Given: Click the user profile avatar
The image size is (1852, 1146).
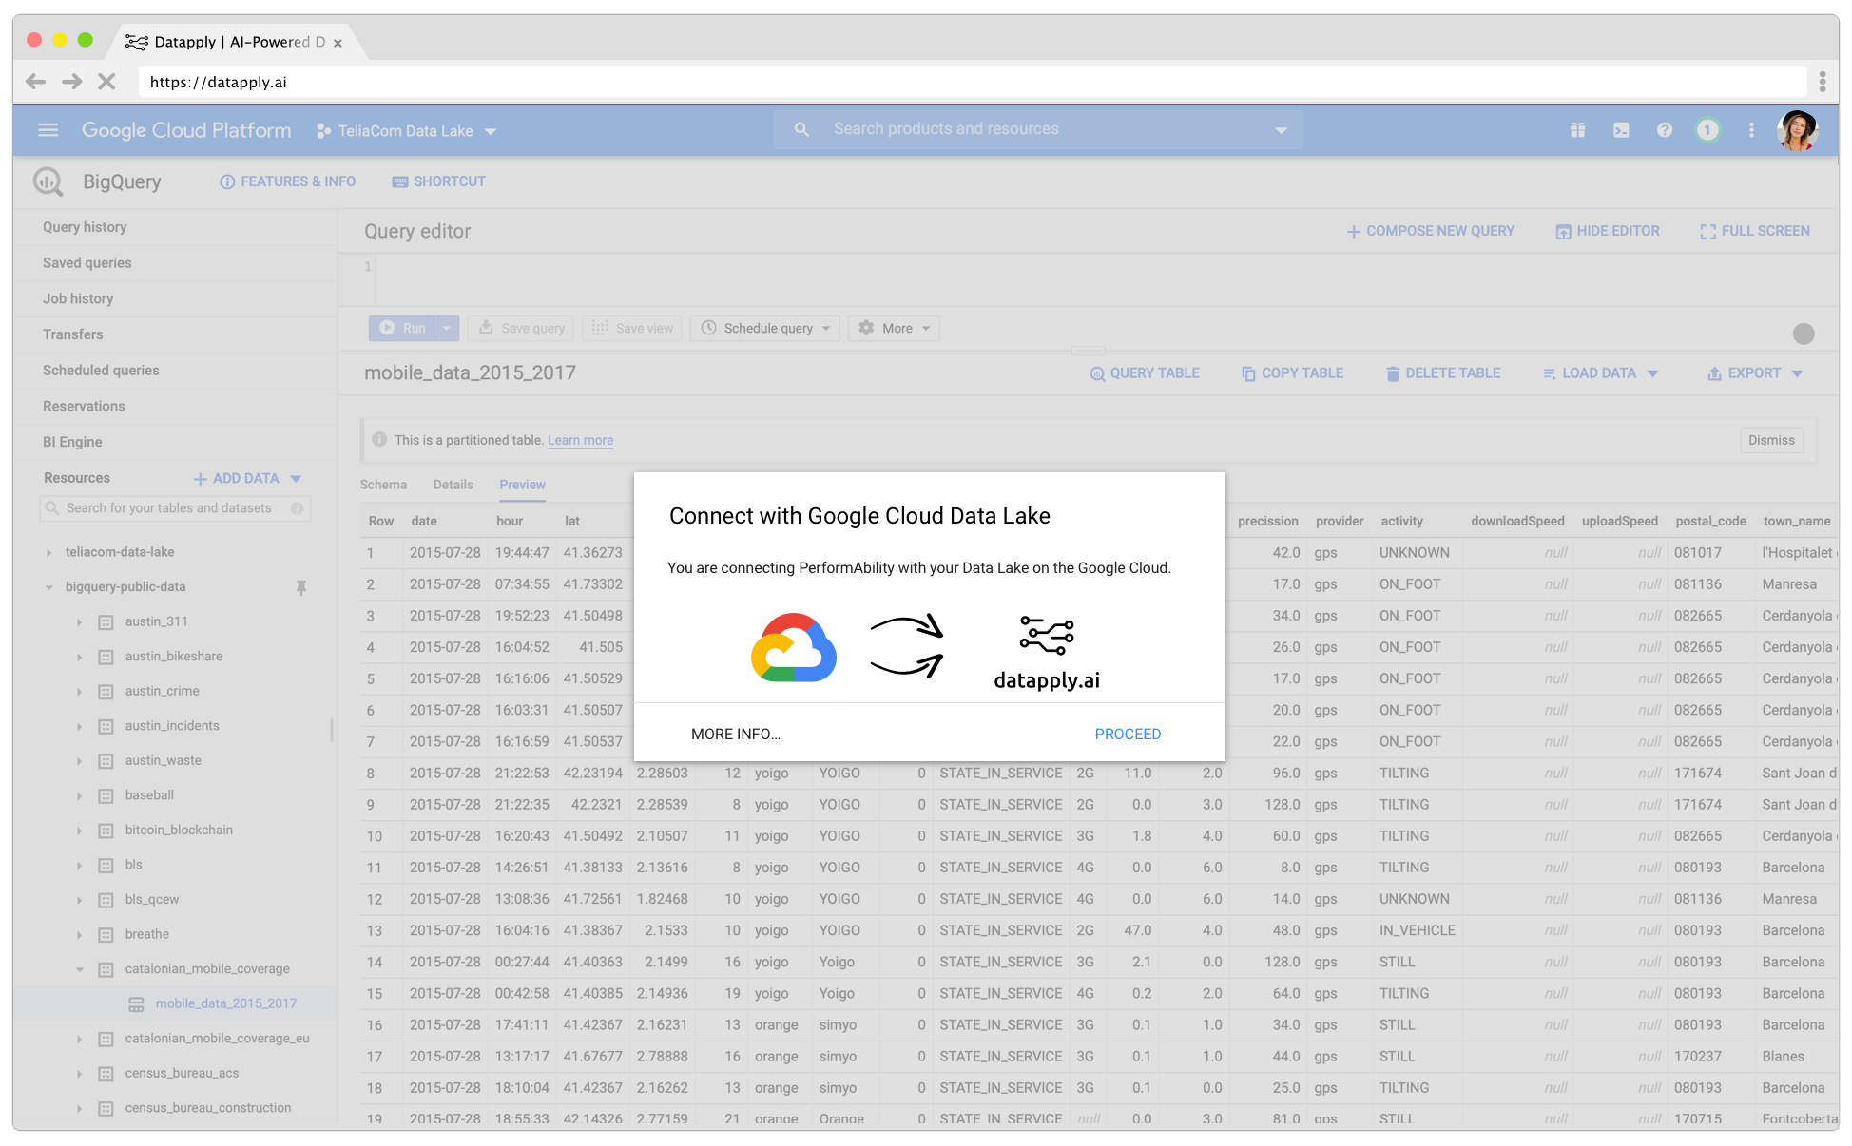Looking at the screenshot, I should click(x=1797, y=130).
